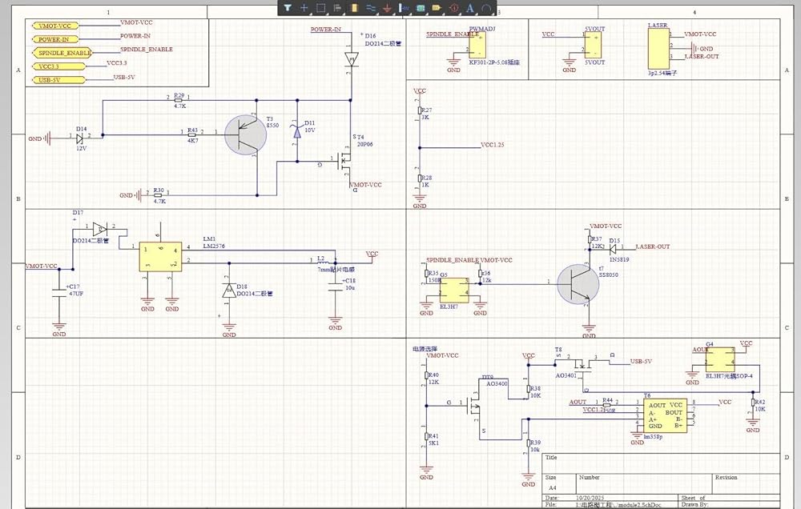Click the plus-shaped Move Objects tool
Viewport: 801px width, 509px height.
click(304, 8)
